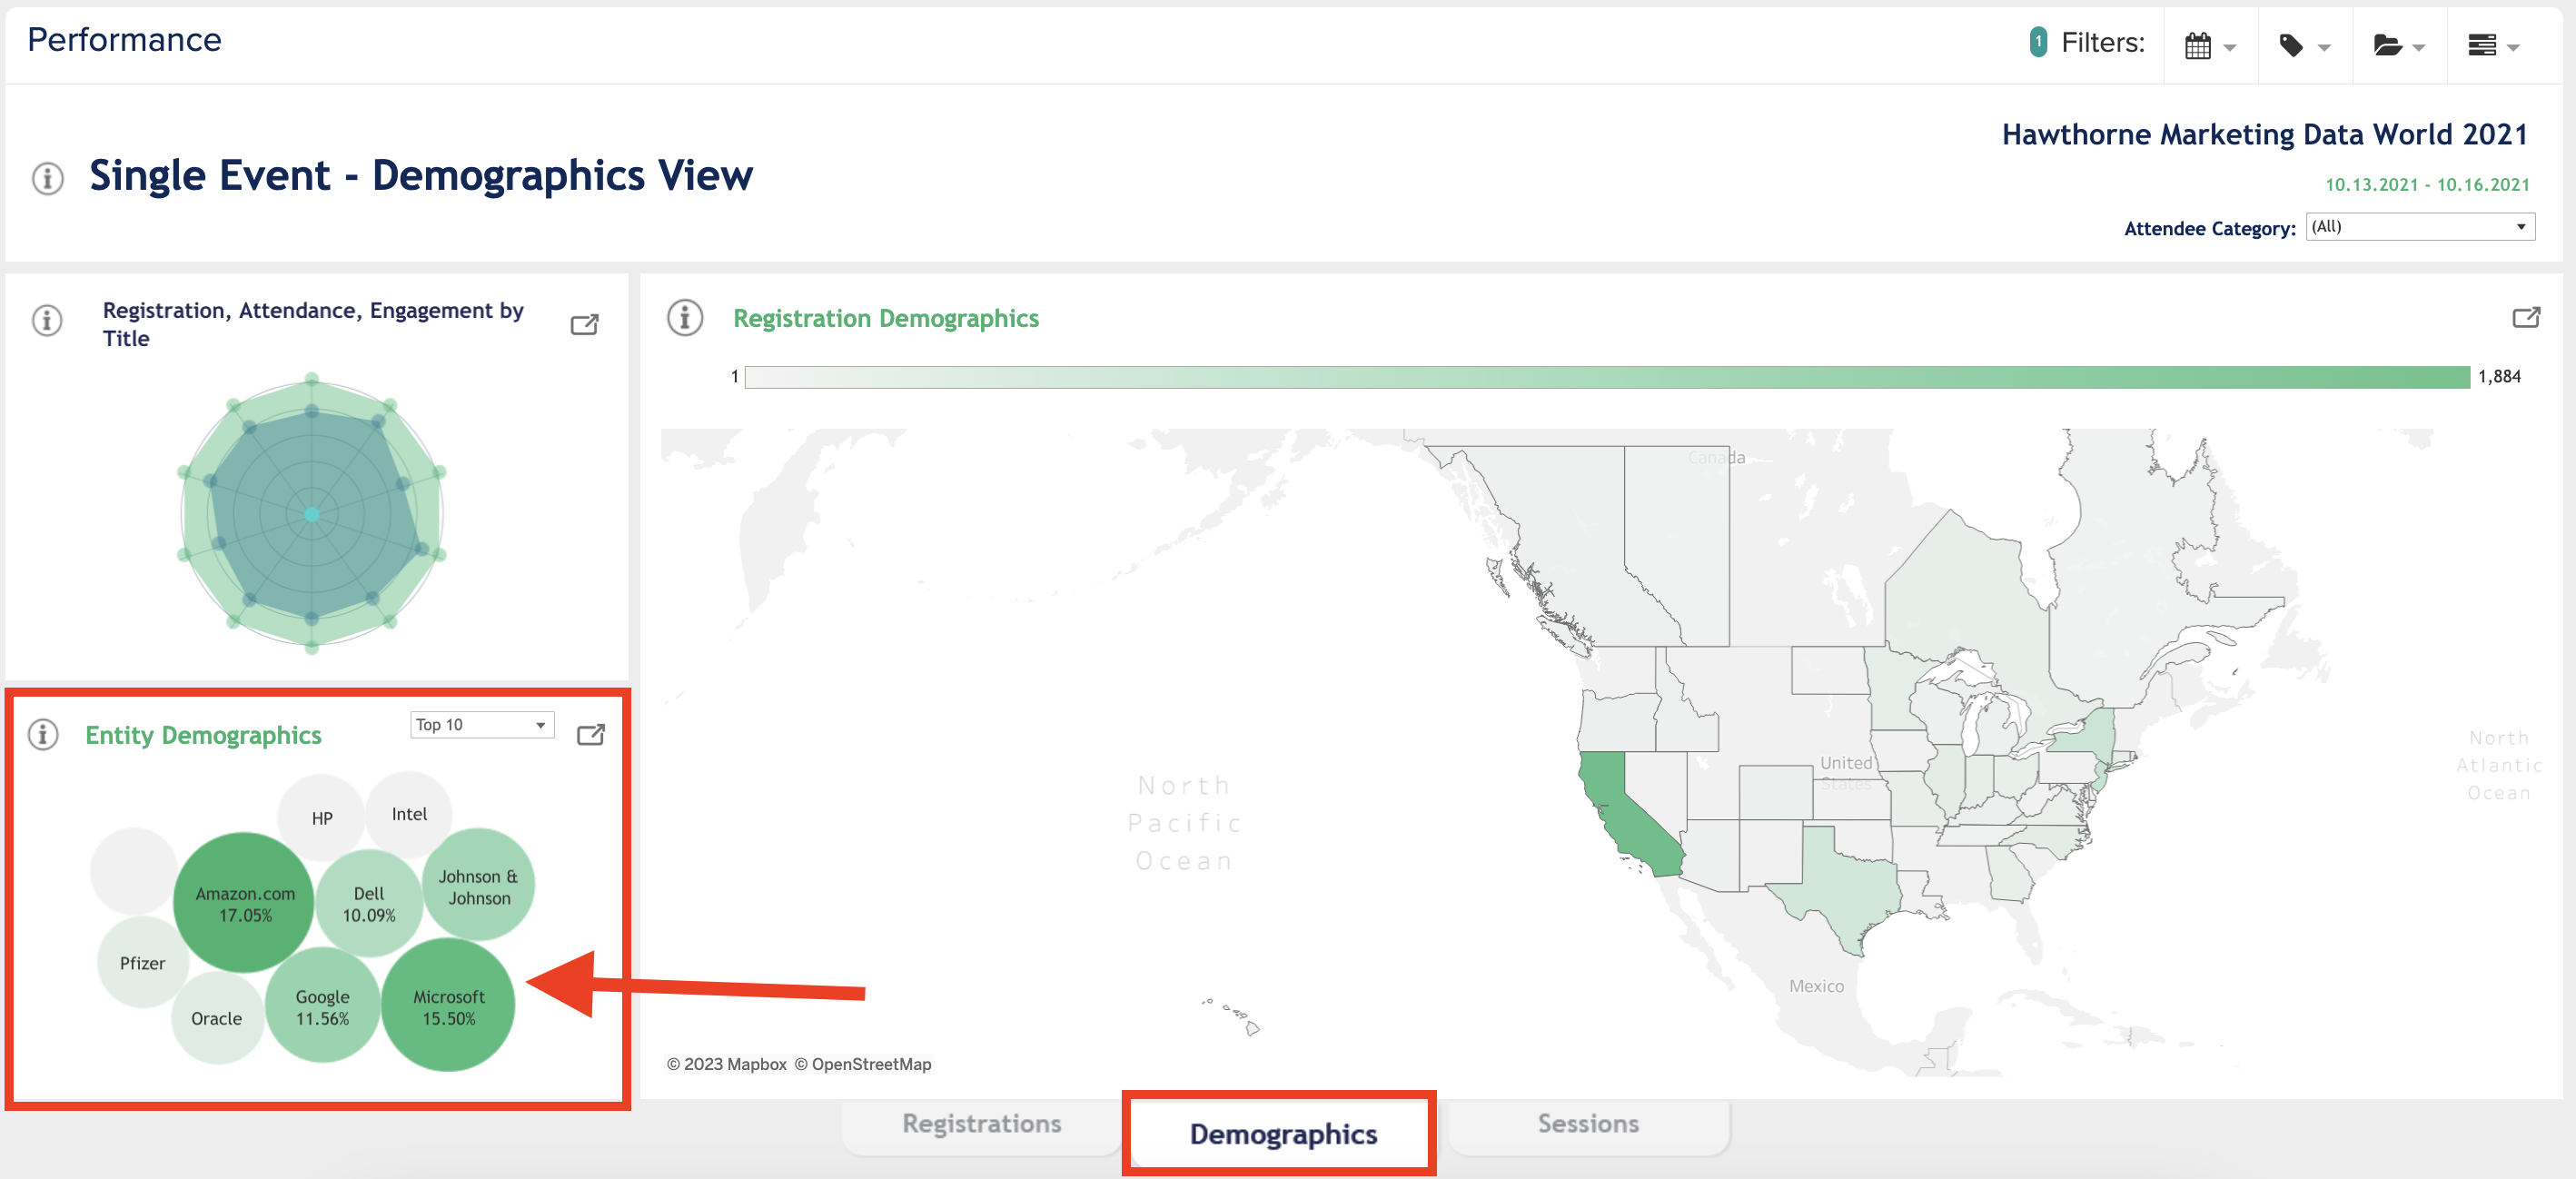Click the active filter count badge
The width and height of the screenshot is (2576, 1179).
click(2038, 42)
